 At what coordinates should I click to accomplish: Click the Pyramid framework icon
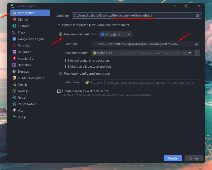click(14, 46)
